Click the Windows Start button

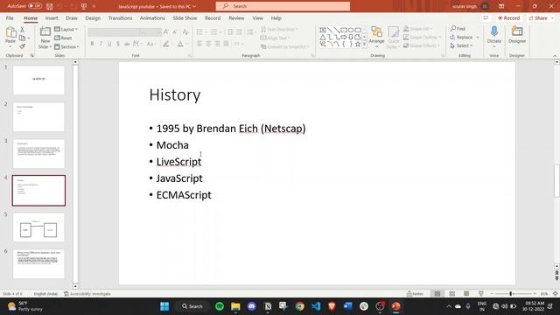(x=164, y=306)
